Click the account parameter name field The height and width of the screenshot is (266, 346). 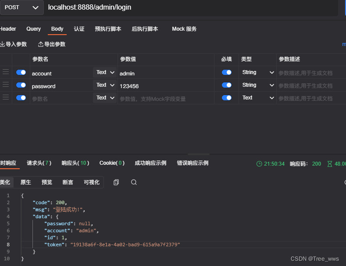point(61,74)
